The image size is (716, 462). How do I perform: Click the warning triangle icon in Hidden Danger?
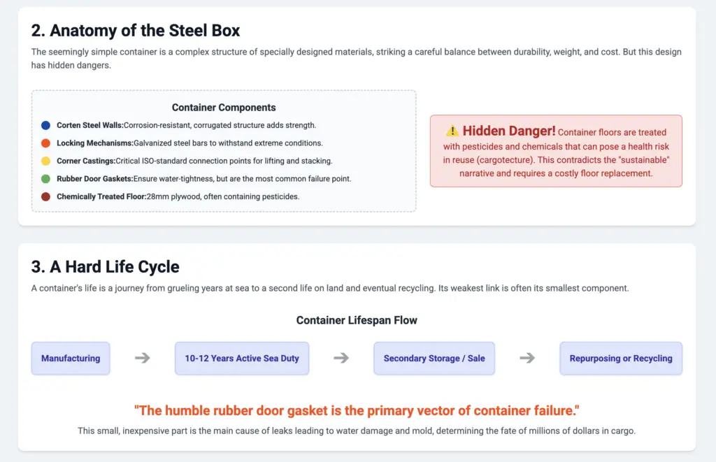452,131
